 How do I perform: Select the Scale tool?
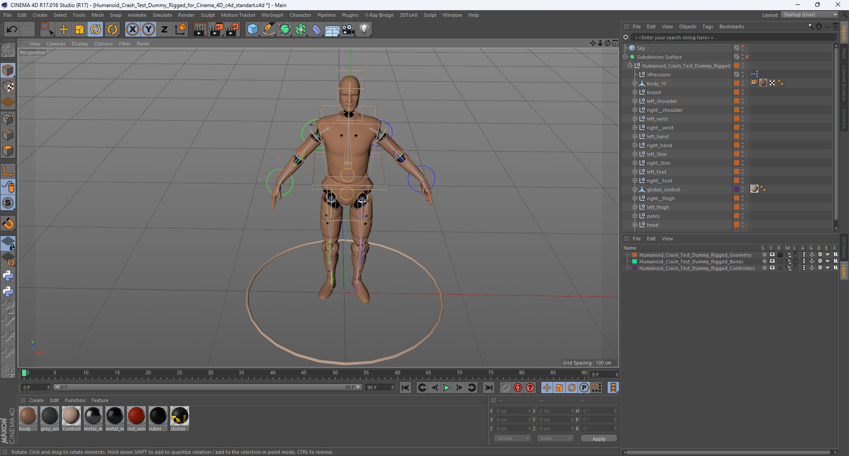pos(80,30)
